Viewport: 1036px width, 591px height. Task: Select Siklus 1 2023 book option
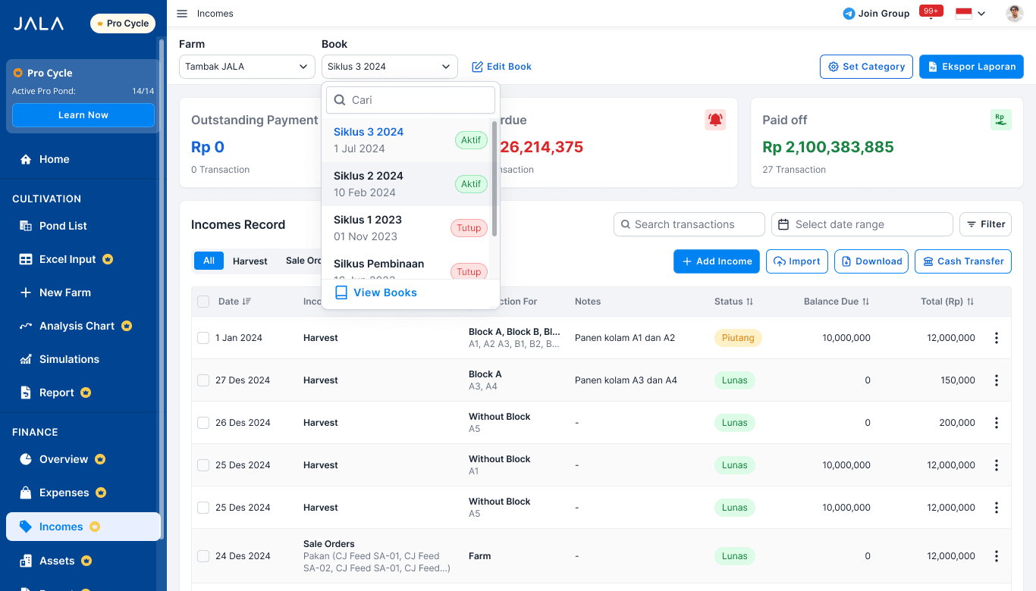click(407, 228)
